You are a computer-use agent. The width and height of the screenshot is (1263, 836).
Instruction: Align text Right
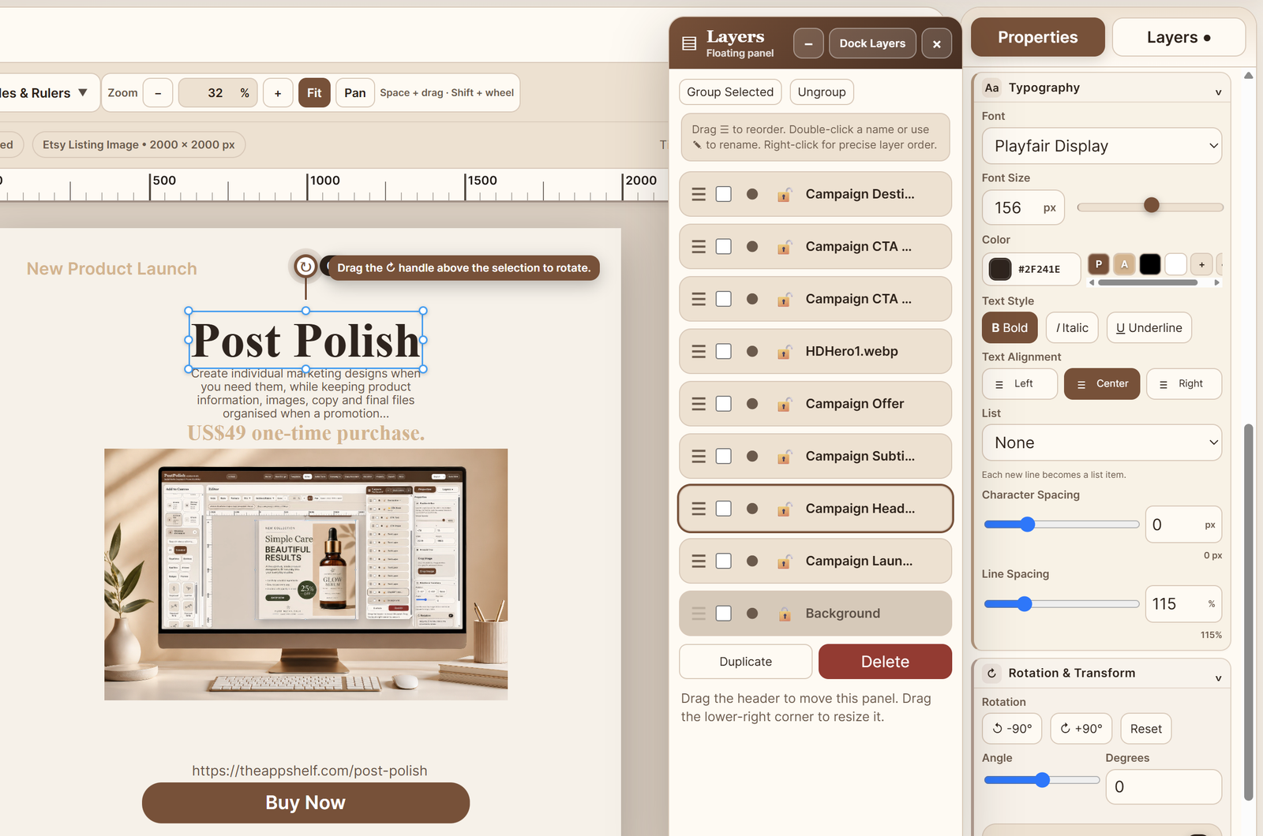pos(1184,384)
